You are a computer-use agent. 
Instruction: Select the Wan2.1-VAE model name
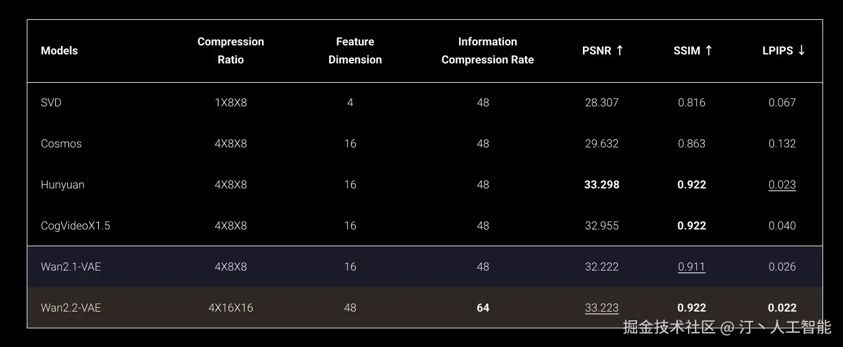click(x=71, y=267)
